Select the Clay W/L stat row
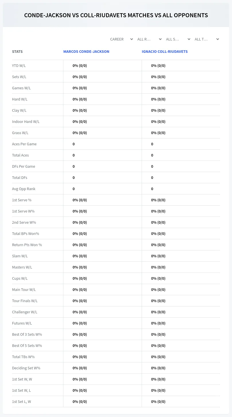 [x=116, y=110]
